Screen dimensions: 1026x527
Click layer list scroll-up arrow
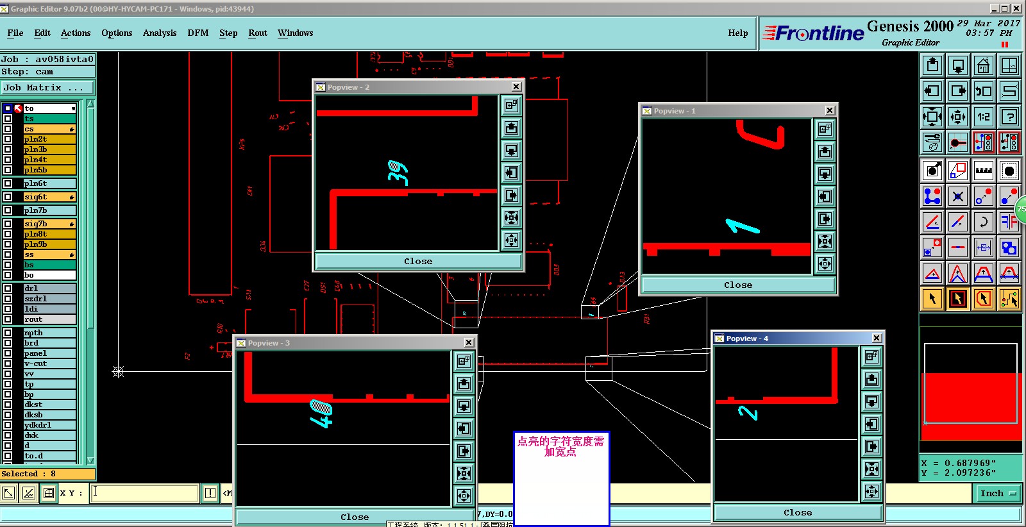pos(90,104)
